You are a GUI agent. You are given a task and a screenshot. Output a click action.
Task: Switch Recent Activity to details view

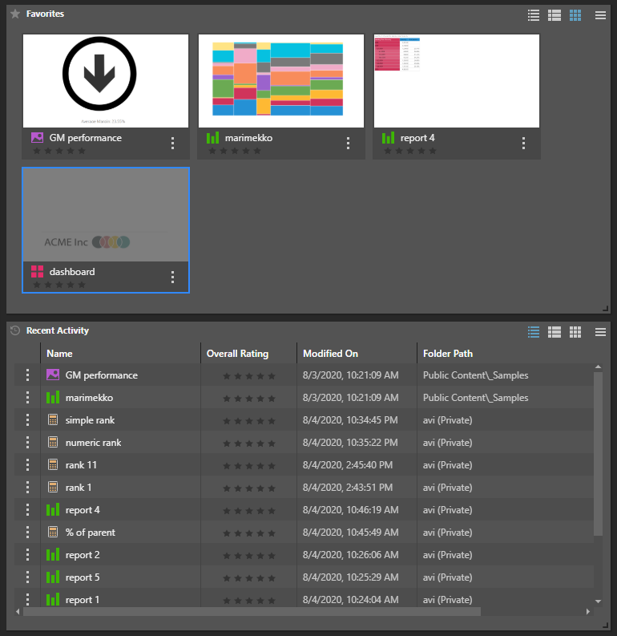pos(554,332)
